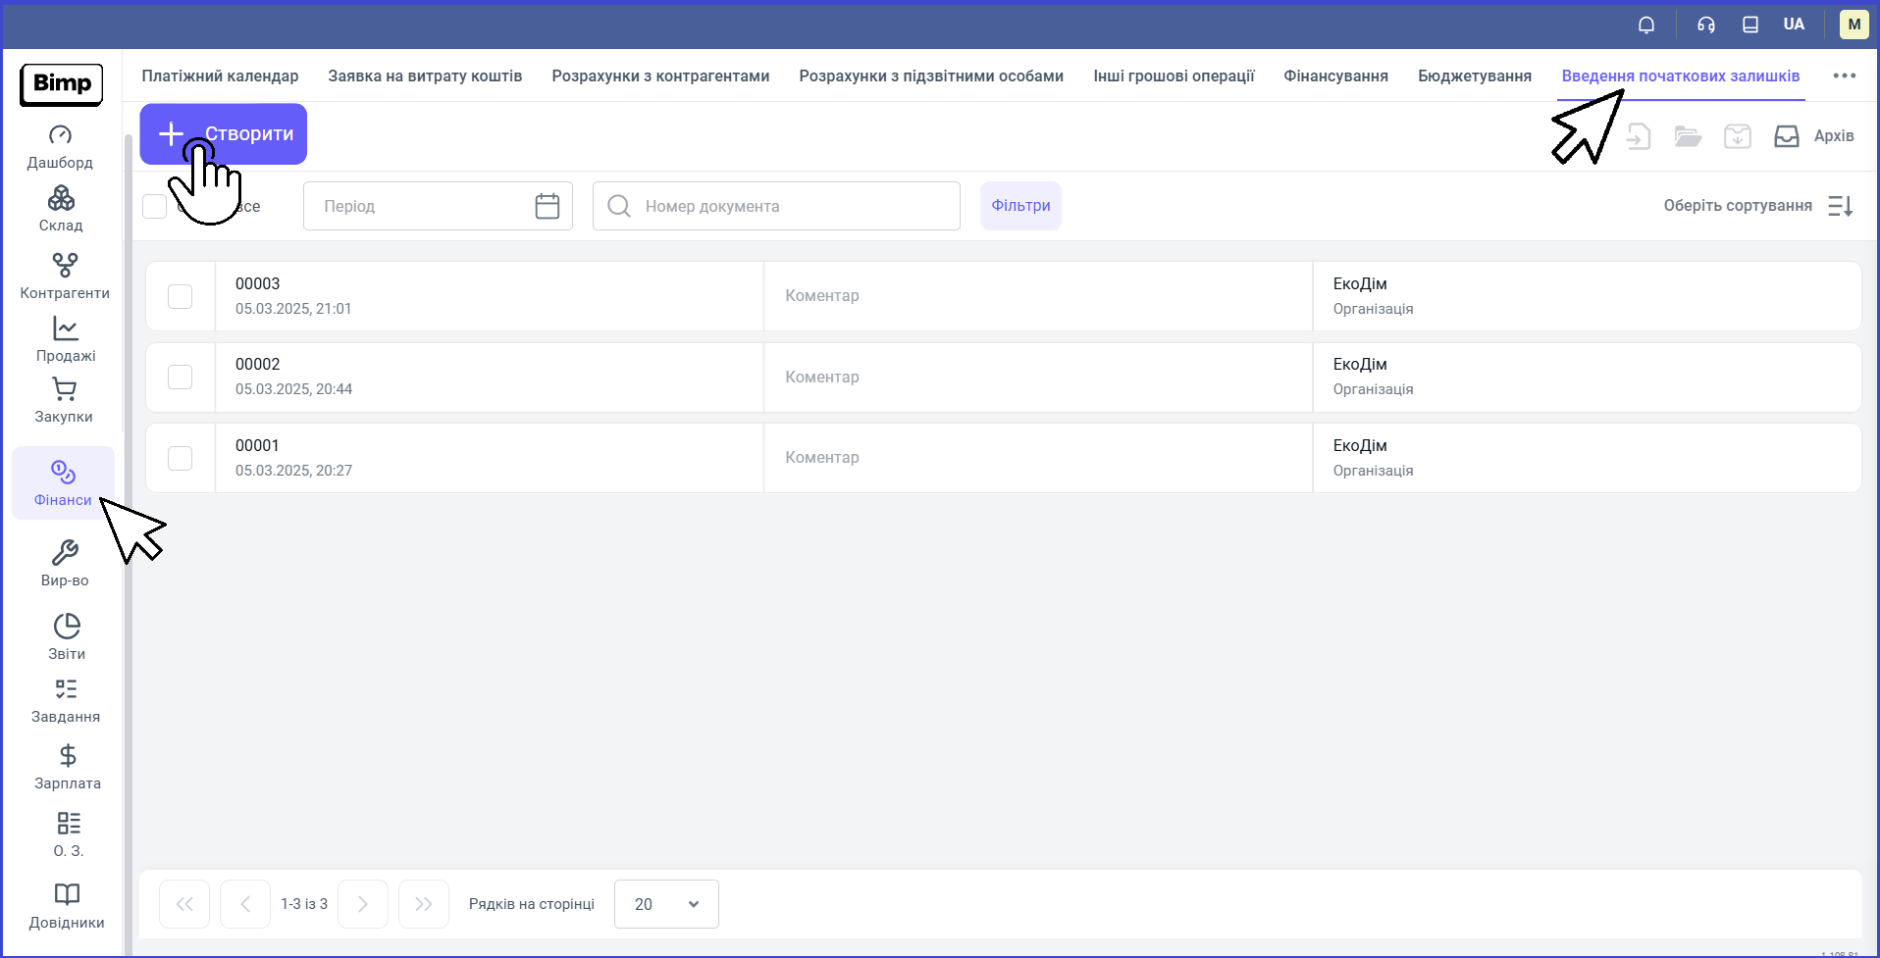The image size is (1880, 958).
Task: Open the documentation book icon in header
Action: (x=1750, y=25)
